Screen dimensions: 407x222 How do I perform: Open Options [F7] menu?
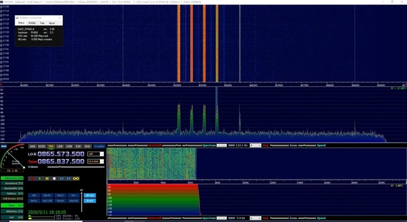pos(12,193)
